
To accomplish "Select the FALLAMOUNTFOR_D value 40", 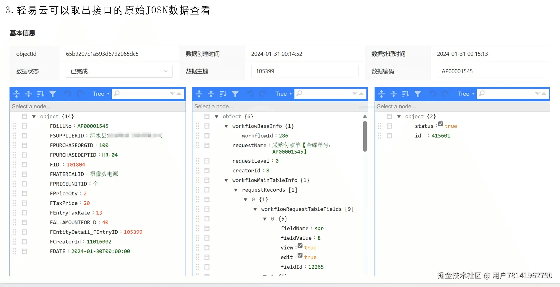I will coord(105,222).
